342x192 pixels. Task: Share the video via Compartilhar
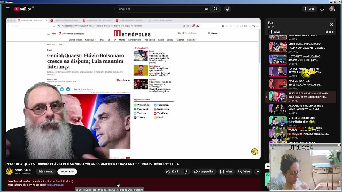point(204,171)
